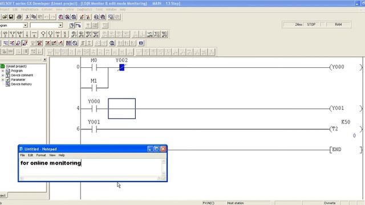Viewport: 365px width, 205px height.
Task: Click the STOP status indicator
Action: pos(311,24)
